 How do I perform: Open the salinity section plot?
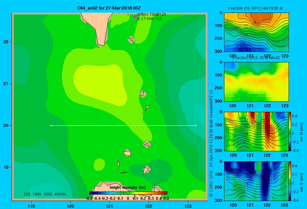[256, 82]
